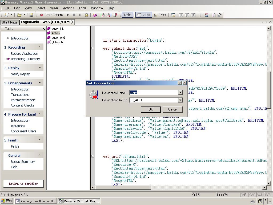
Task: Collapse the 4. Prepare For Load section
Action: click(x=40, y=114)
